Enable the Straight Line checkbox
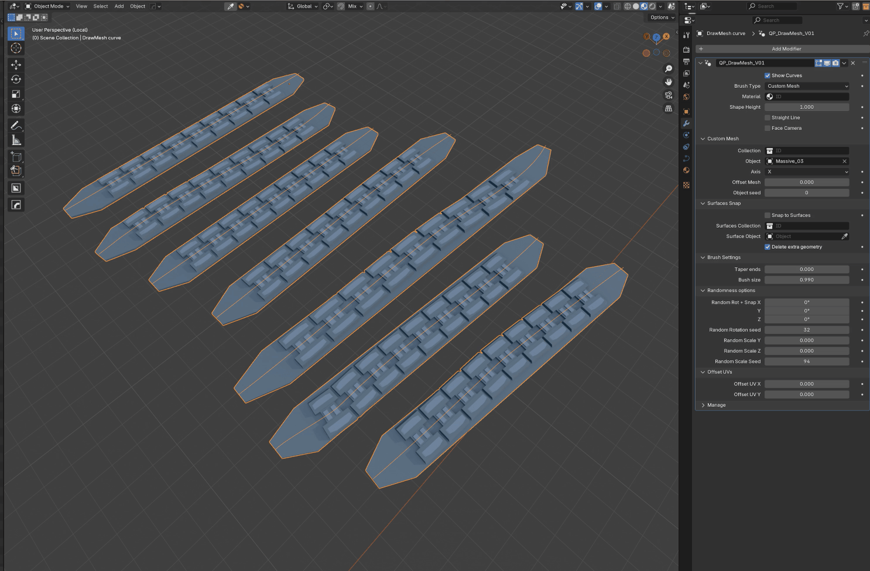 [768, 118]
